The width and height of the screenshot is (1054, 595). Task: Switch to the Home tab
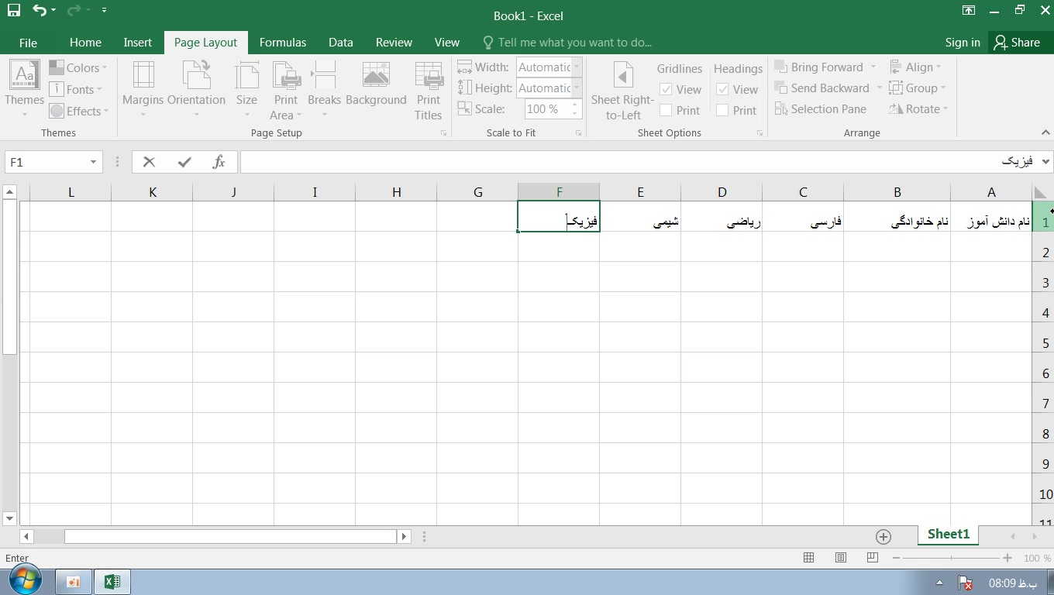pyautogui.click(x=85, y=43)
